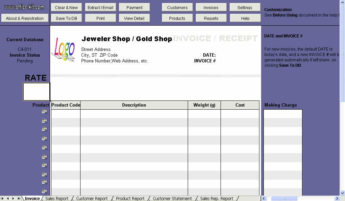Click the ninth product picker icon
This screenshot has width=345, height=201.
coord(44,182)
